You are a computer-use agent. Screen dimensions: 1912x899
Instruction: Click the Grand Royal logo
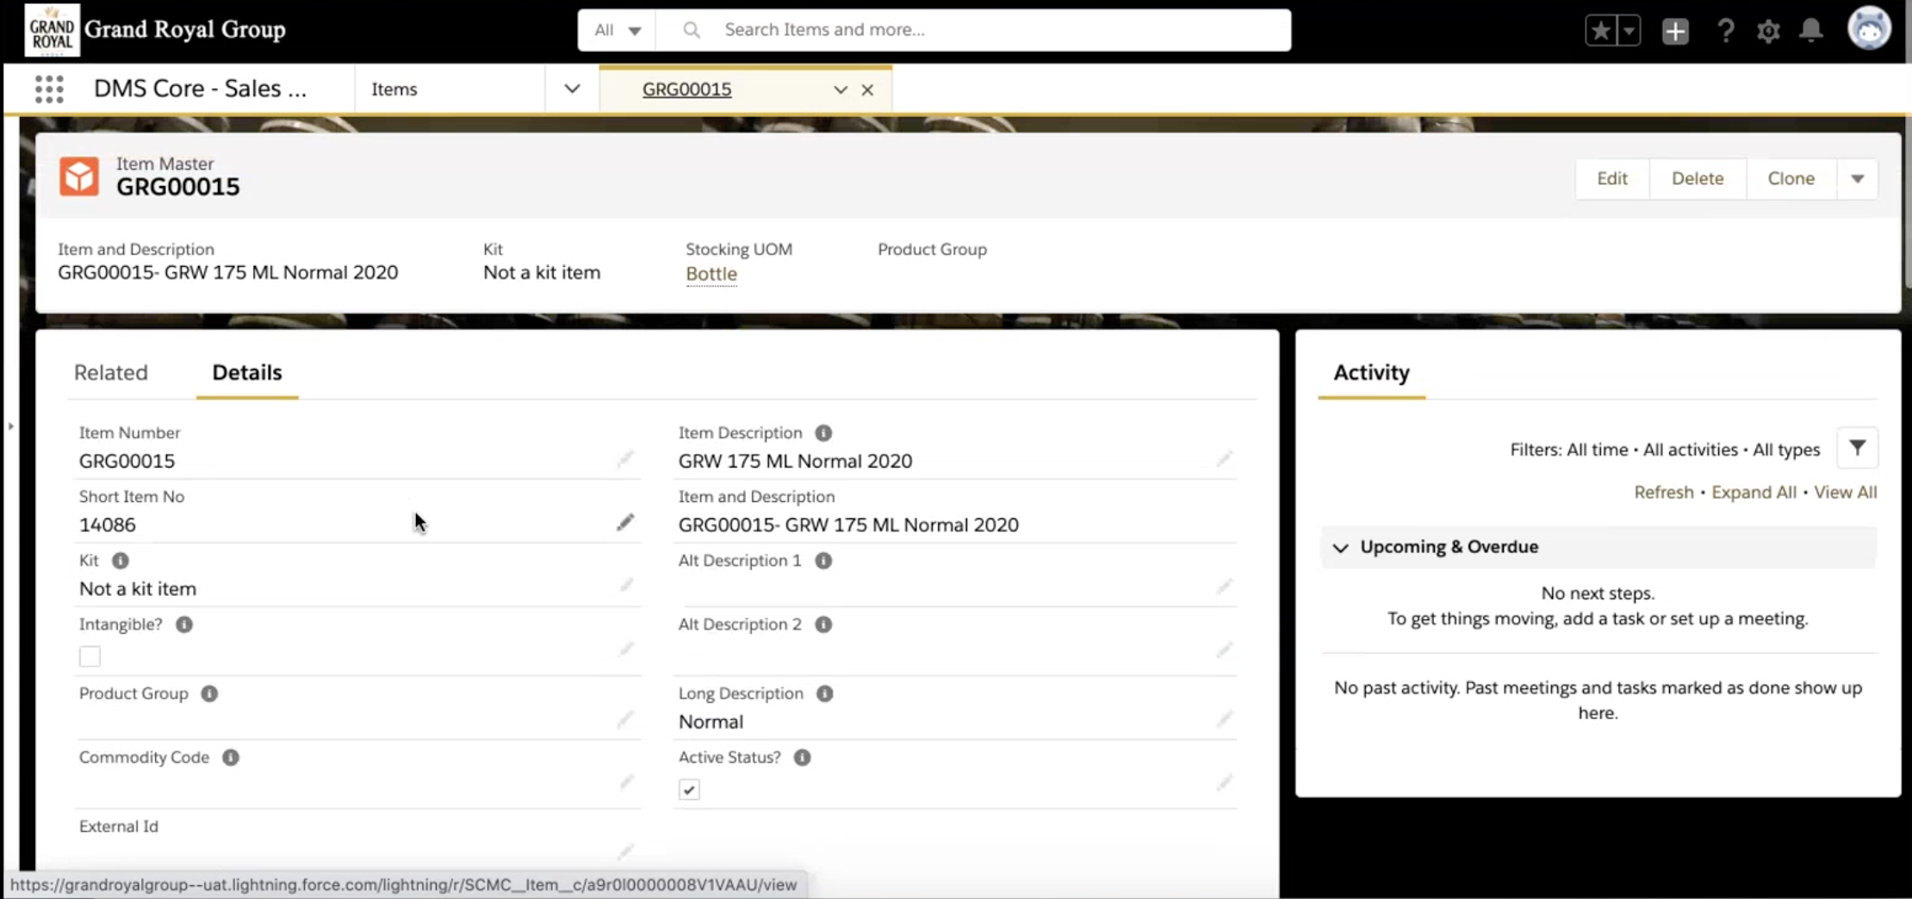pyautogui.click(x=52, y=29)
